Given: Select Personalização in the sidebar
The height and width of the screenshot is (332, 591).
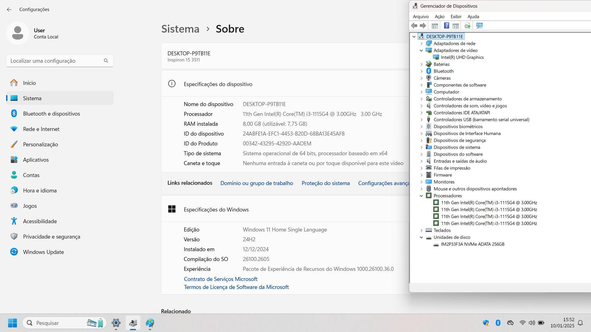Looking at the screenshot, I should pyautogui.click(x=60, y=144).
